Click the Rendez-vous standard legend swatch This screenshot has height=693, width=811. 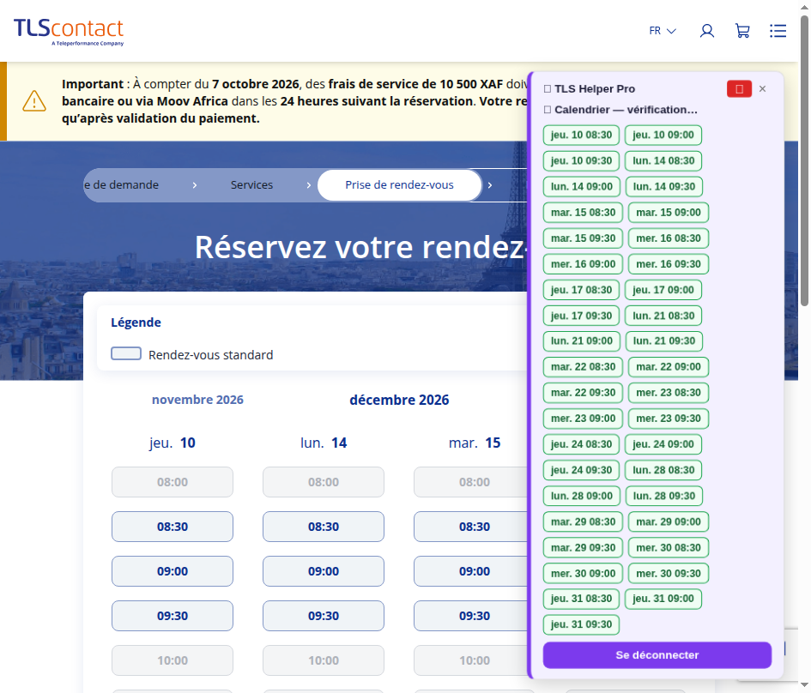[126, 353]
